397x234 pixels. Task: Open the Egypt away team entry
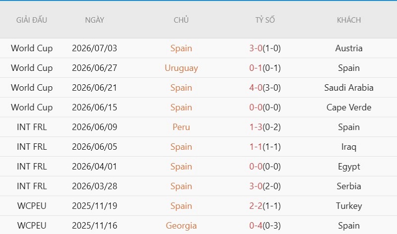(349, 167)
